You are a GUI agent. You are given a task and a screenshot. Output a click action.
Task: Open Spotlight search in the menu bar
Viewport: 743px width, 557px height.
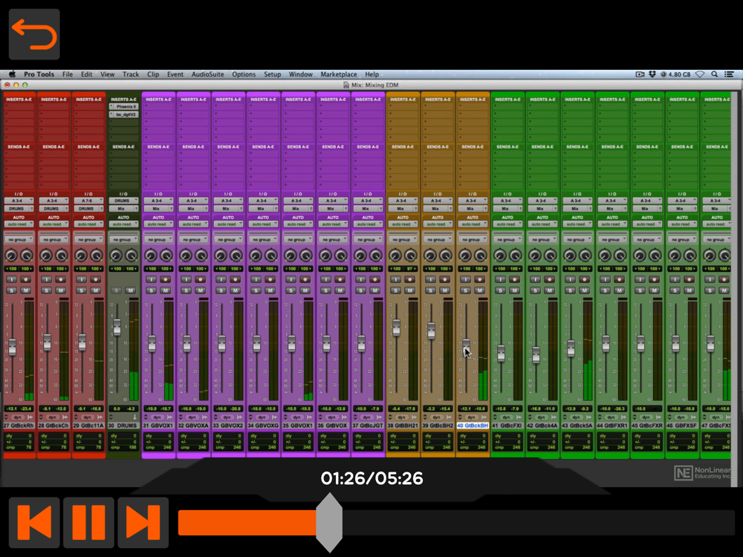pos(714,74)
